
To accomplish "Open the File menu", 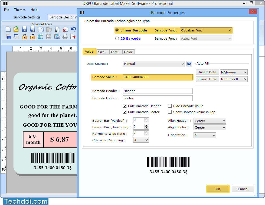I will [x=6, y=10].
